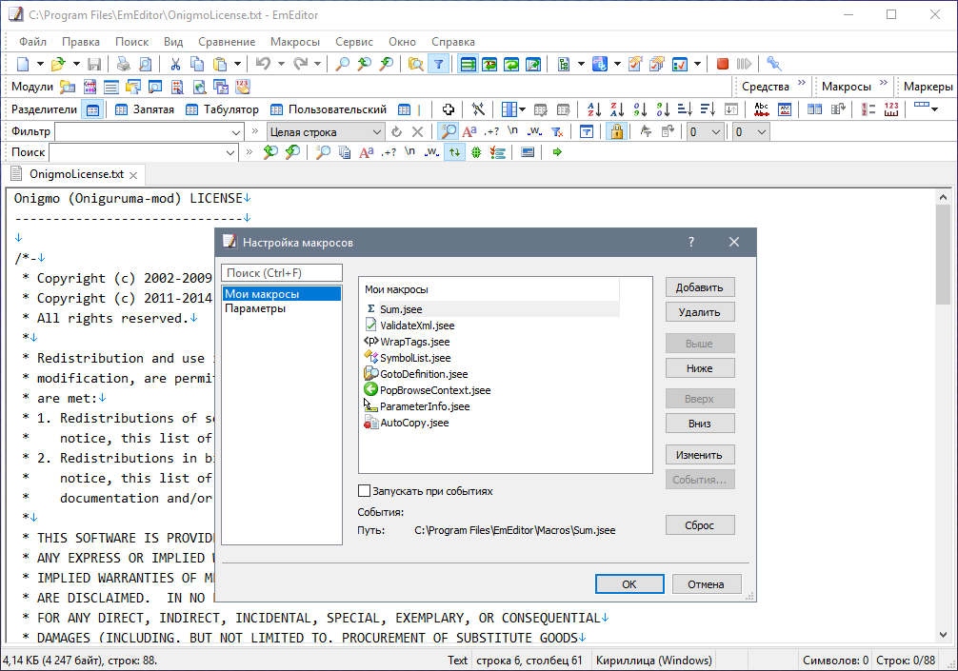Click the red Stop macro icon

coord(723,64)
